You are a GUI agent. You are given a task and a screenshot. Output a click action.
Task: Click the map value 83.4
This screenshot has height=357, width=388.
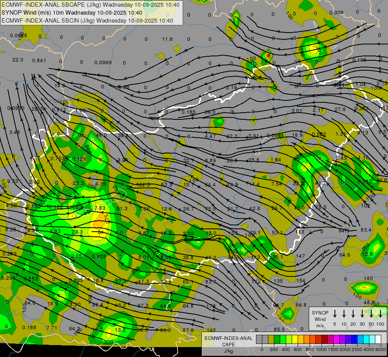[x=366, y=230]
